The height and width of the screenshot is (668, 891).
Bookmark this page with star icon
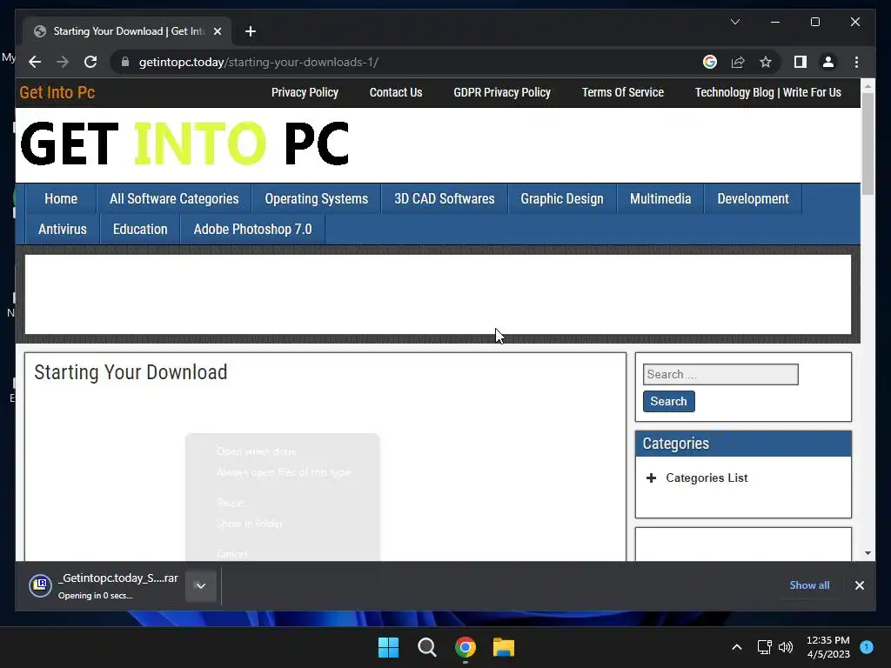[x=766, y=62]
